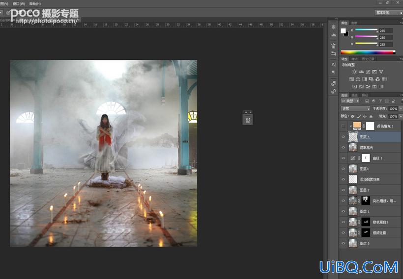The image size is (403, 279).
Task: Add a Brightness/Contrast adjustment layer
Action: click(354, 72)
